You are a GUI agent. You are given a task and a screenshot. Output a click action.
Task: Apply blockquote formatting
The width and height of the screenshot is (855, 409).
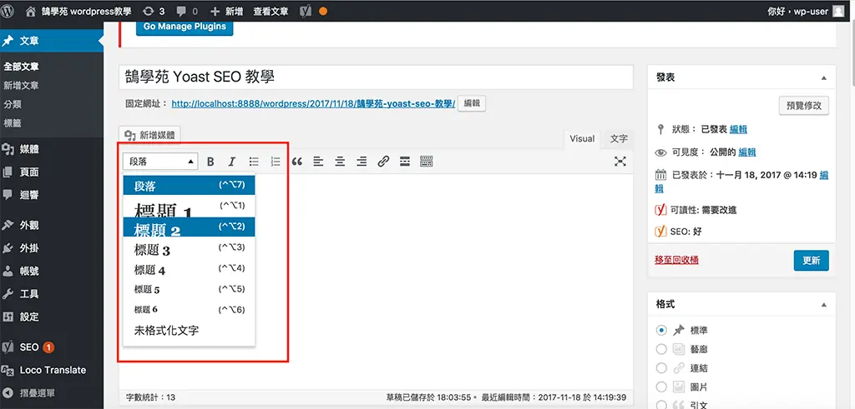pyautogui.click(x=296, y=162)
